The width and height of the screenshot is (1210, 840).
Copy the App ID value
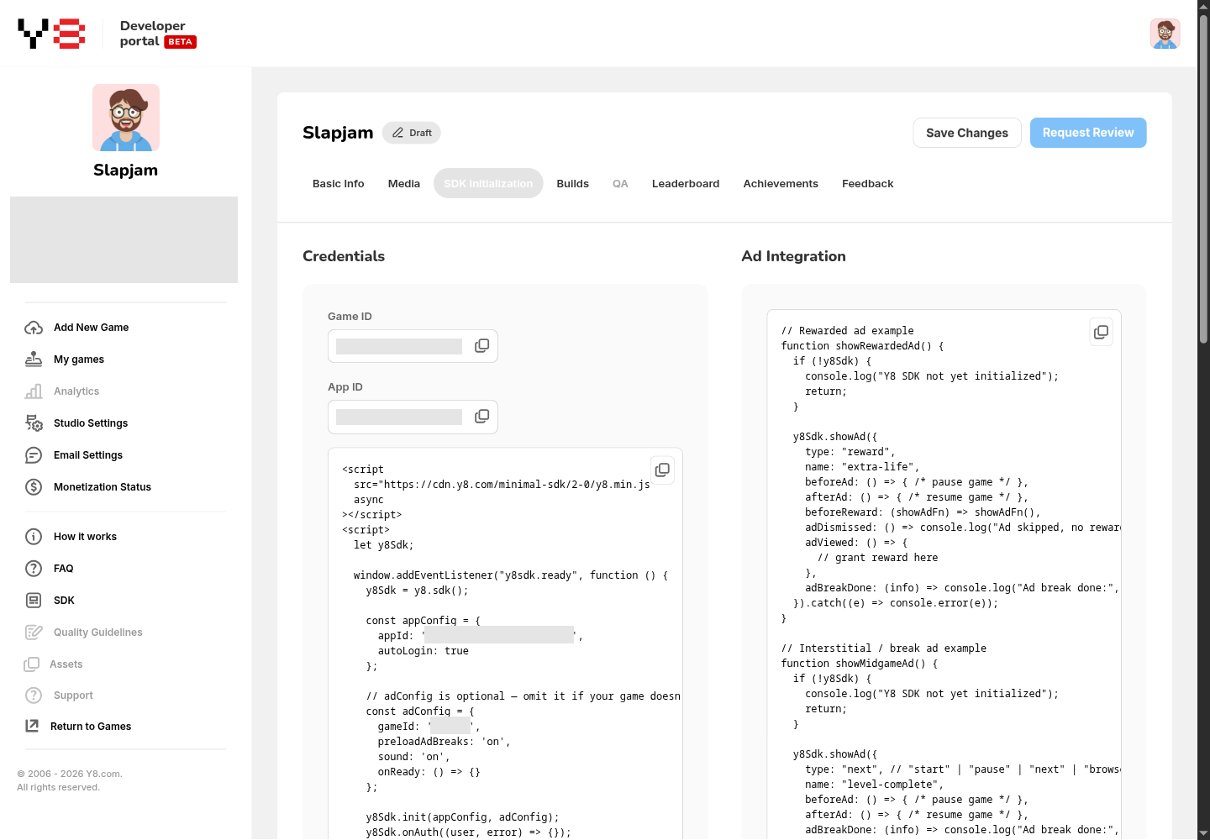481,417
